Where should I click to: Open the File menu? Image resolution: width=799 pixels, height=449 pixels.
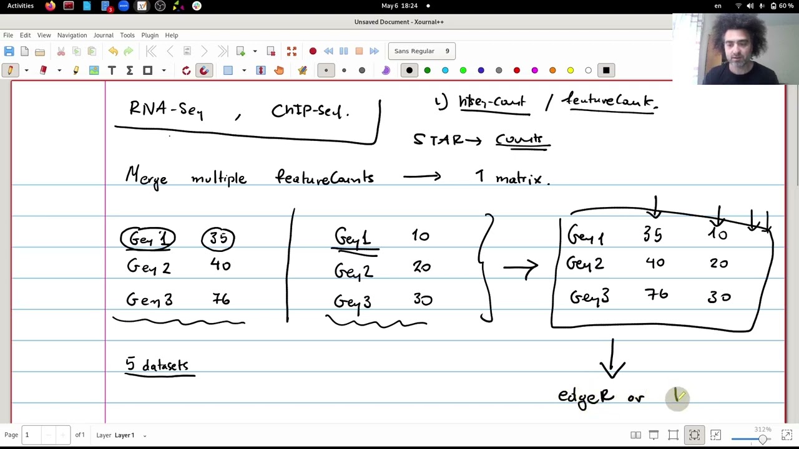[8, 36]
